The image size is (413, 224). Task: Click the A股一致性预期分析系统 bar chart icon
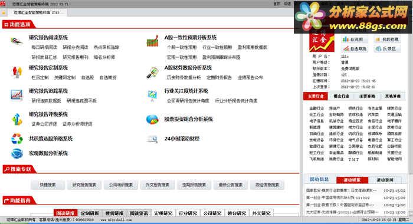[x=152, y=41]
